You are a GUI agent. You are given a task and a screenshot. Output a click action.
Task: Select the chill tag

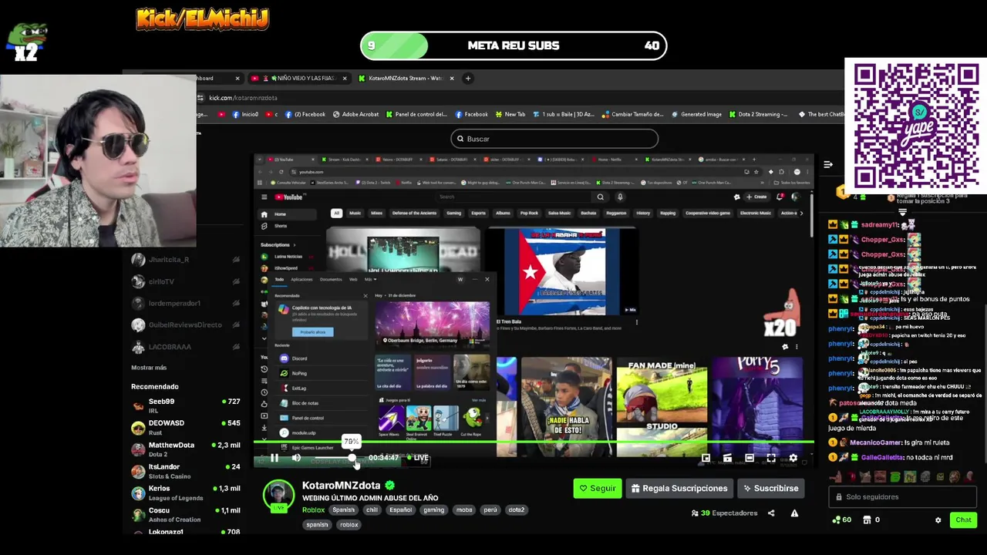point(372,510)
